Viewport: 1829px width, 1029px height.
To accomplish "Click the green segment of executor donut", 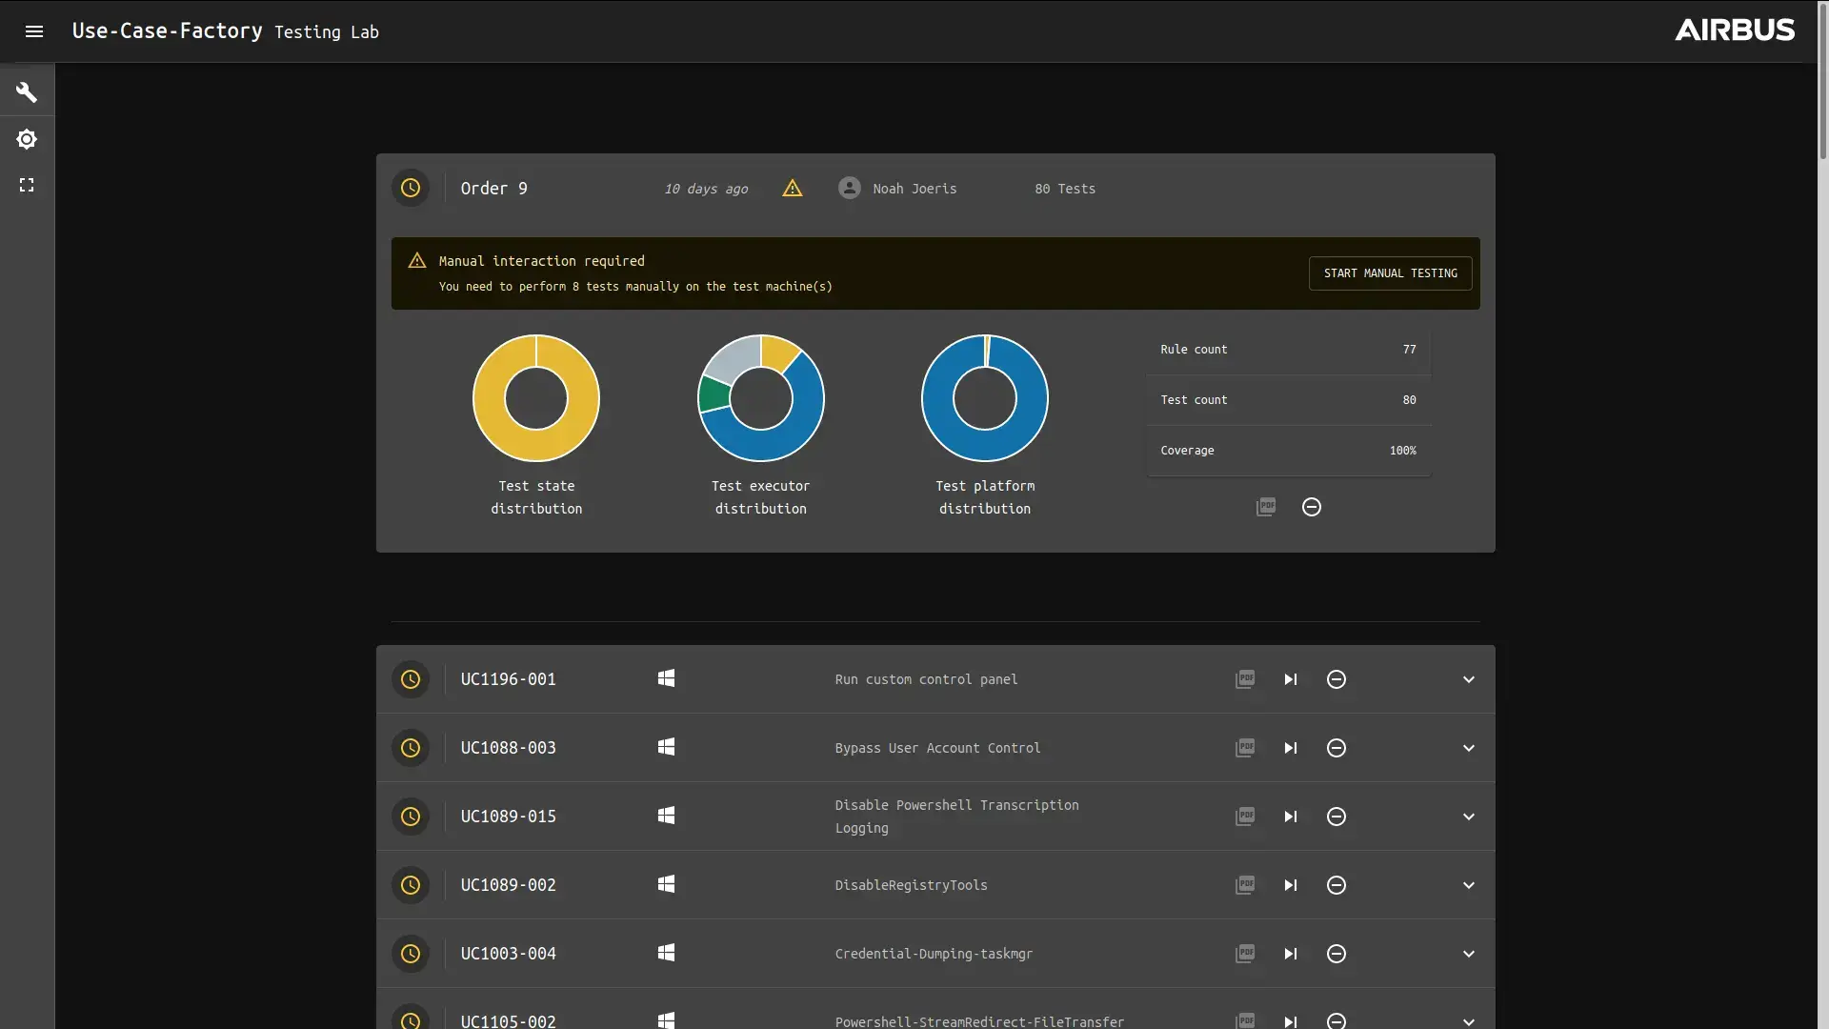I will pyautogui.click(x=714, y=394).
